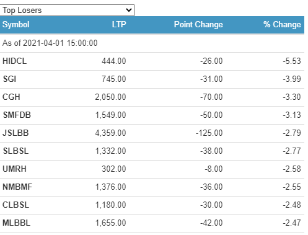Sort by the LTP column header
This screenshot has height=235, width=308.
pyautogui.click(x=119, y=25)
